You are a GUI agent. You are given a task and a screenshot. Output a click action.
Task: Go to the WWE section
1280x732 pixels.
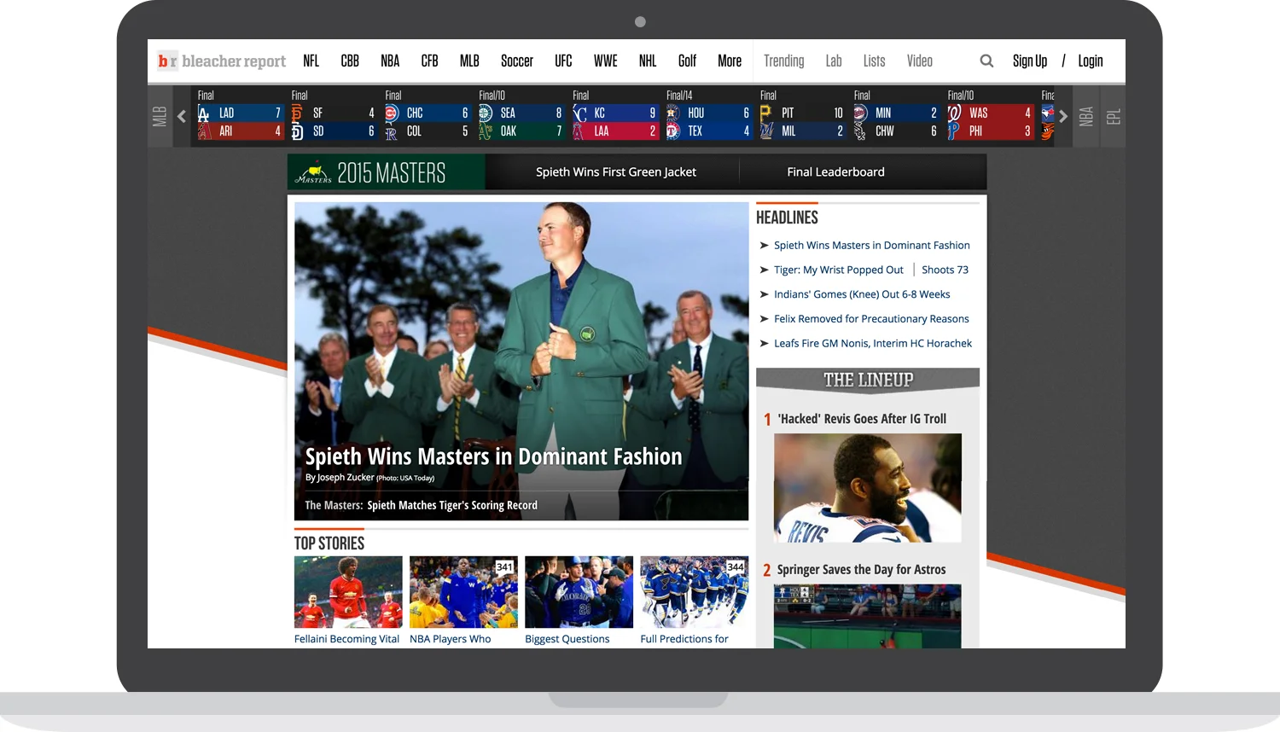click(x=606, y=61)
